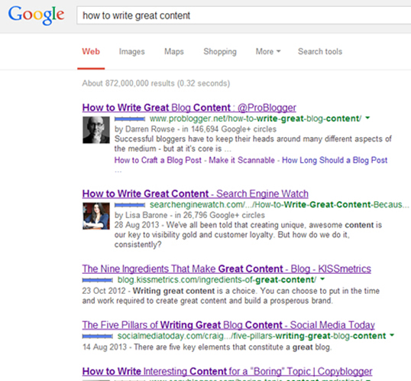Open How to Craft a Blog Post sitelink

pyautogui.click(x=158, y=160)
